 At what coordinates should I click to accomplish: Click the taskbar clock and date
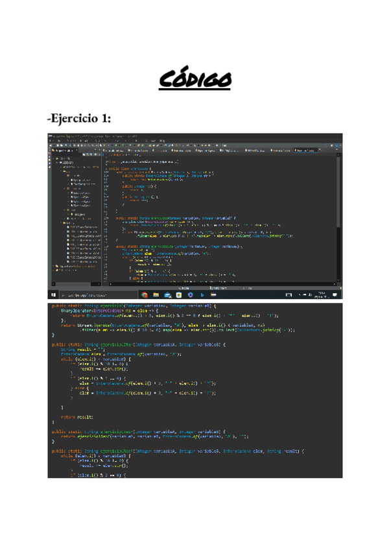click(322, 294)
